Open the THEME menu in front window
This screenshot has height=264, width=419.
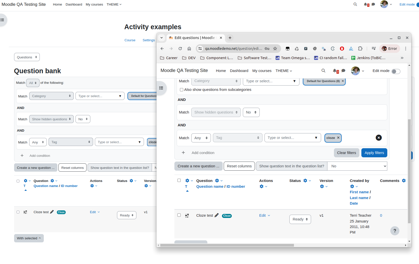284,71
